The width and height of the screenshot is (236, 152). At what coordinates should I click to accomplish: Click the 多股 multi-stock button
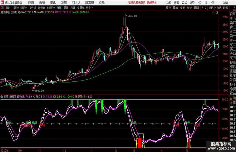pos(182,8)
